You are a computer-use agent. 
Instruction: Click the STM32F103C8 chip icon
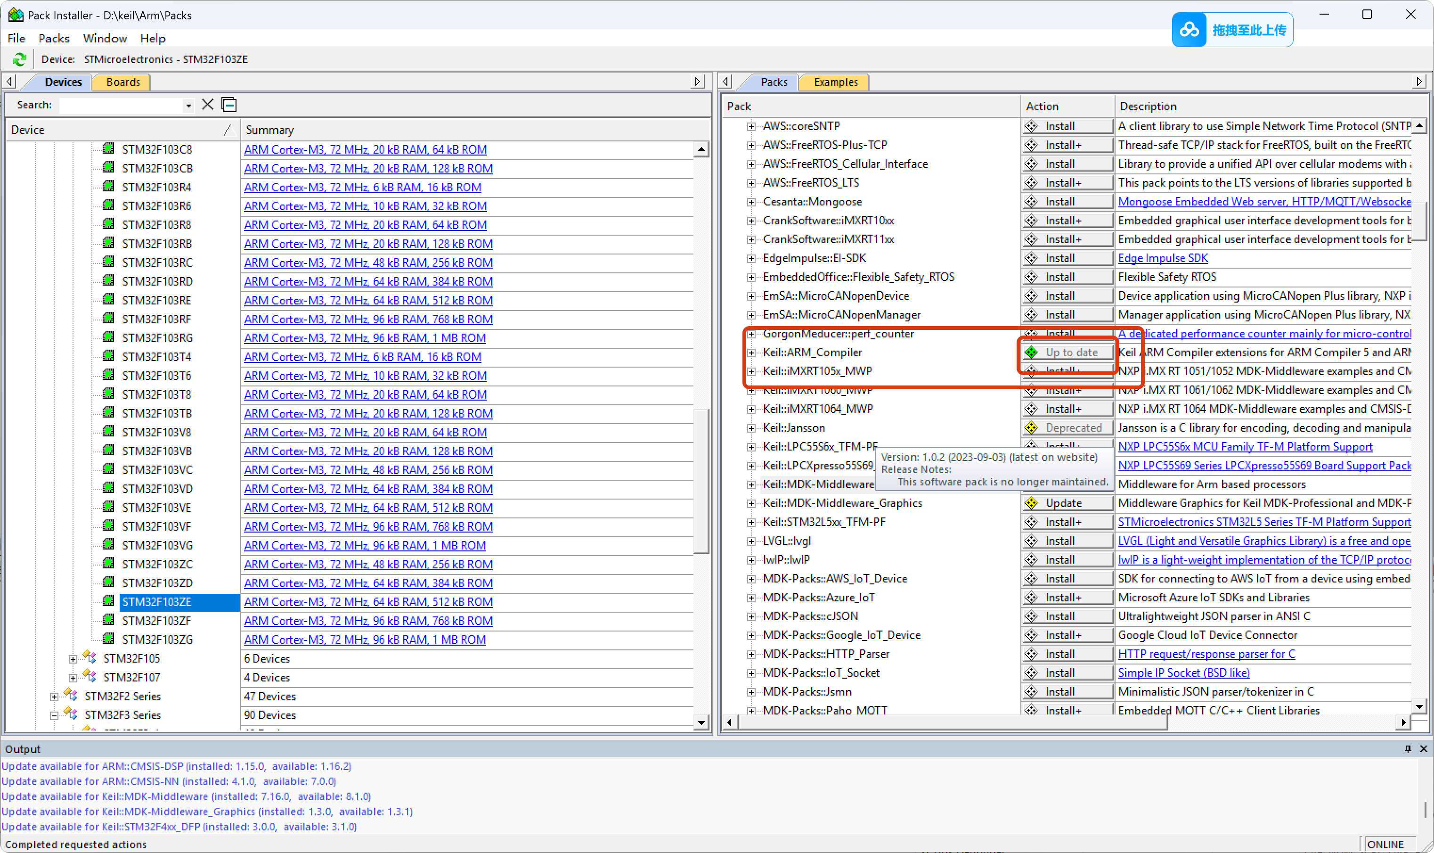108,149
